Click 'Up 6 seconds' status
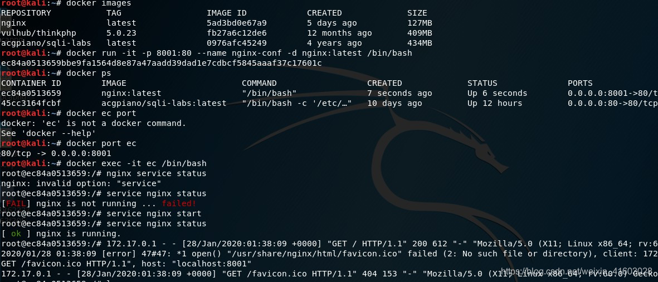The height and width of the screenshot is (282, 658). (x=498, y=94)
